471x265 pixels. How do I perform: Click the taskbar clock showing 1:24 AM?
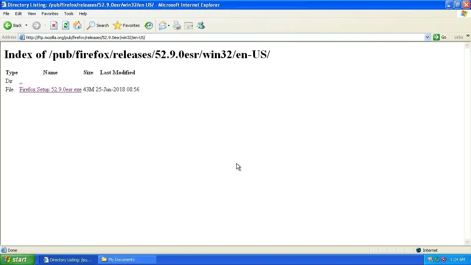457,259
